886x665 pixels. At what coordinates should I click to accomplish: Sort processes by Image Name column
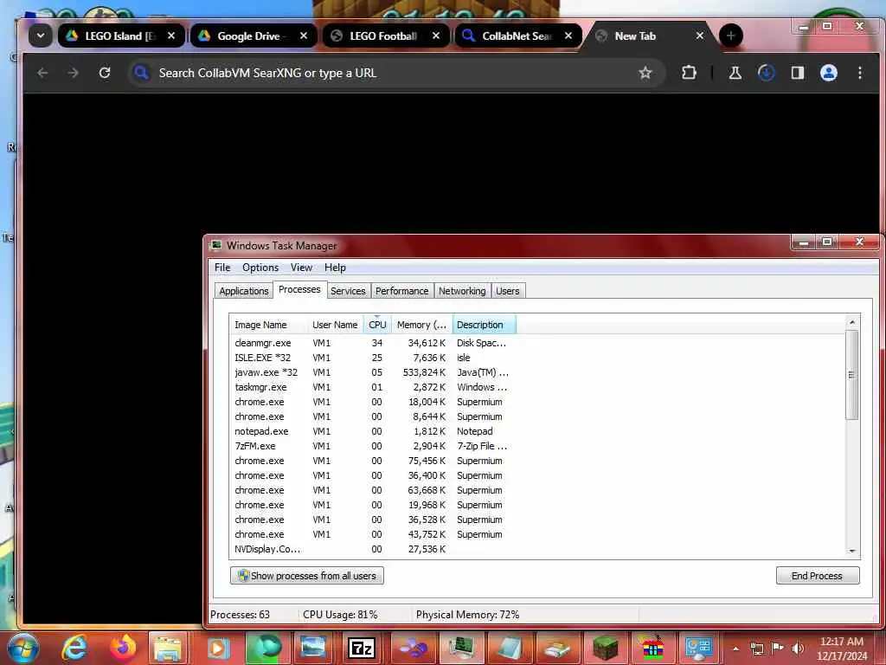click(x=268, y=325)
